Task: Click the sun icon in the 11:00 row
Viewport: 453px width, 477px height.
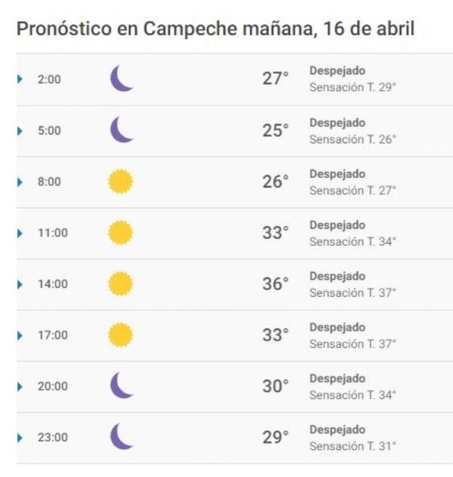Action: click(120, 233)
